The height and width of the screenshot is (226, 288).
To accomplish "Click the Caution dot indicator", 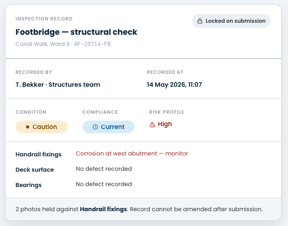I will [27, 127].
